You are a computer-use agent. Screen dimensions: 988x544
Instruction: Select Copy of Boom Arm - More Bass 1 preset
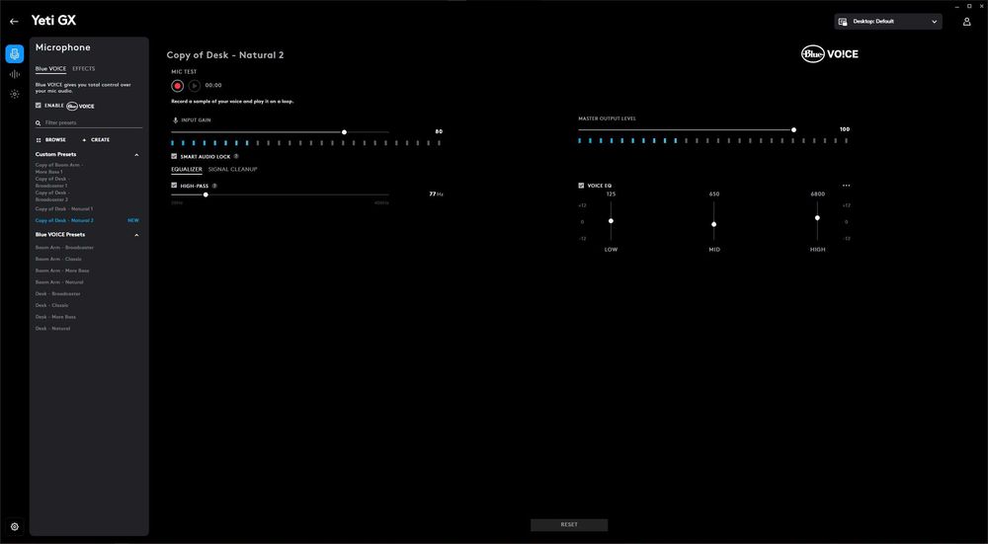(59, 168)
